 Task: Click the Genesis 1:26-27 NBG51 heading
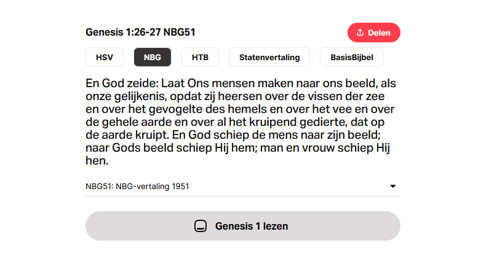coord(140,33)
